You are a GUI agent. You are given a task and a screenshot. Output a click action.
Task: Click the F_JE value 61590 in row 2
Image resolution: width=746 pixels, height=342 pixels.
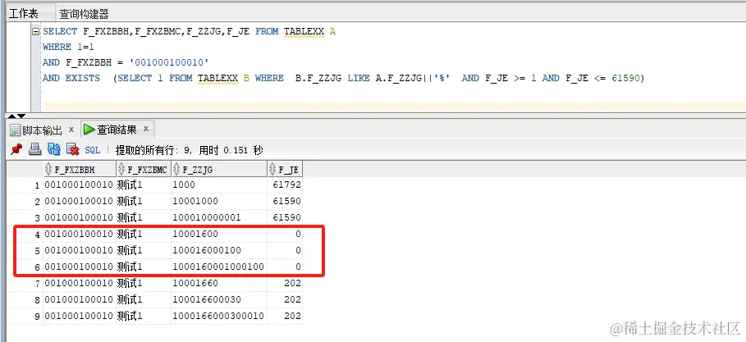(285, 201)
